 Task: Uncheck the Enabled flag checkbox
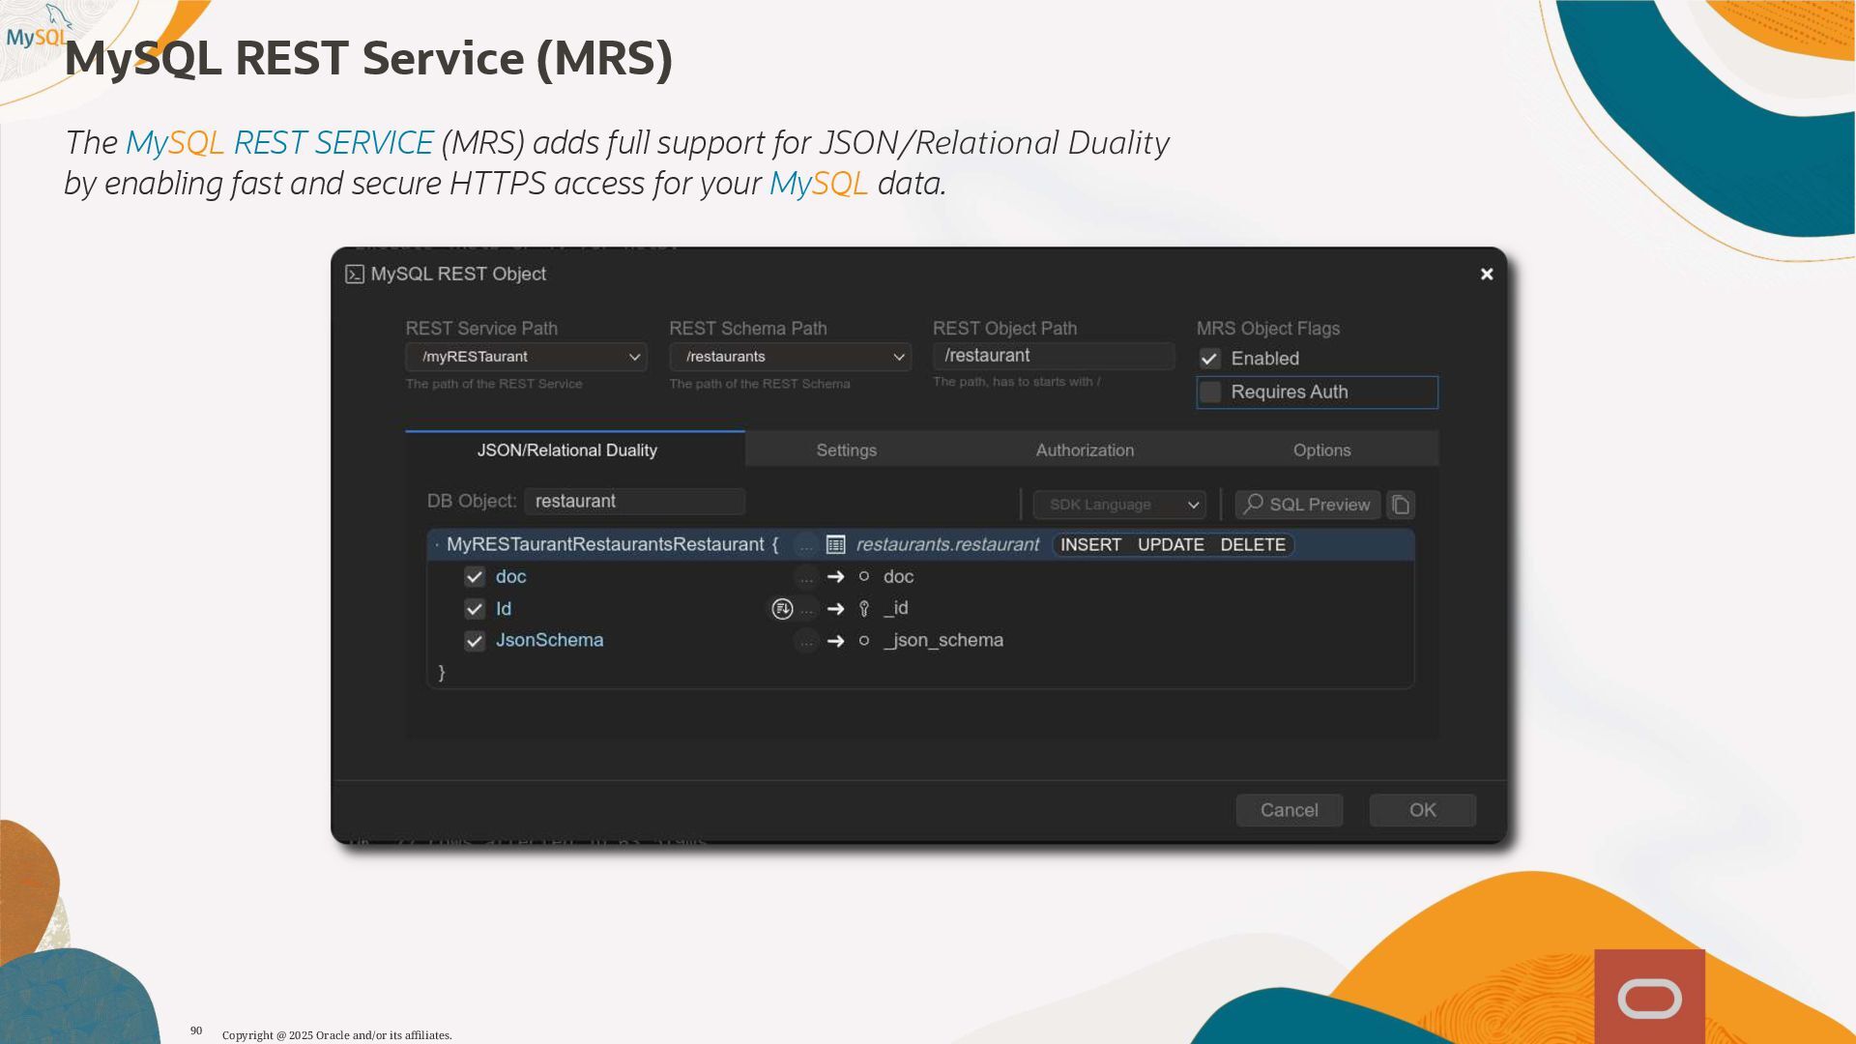pyautogui.click(x=1210, y=359)
